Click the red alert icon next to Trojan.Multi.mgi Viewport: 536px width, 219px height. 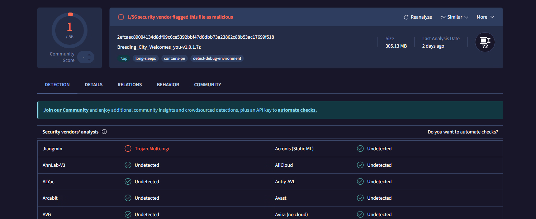128,149
